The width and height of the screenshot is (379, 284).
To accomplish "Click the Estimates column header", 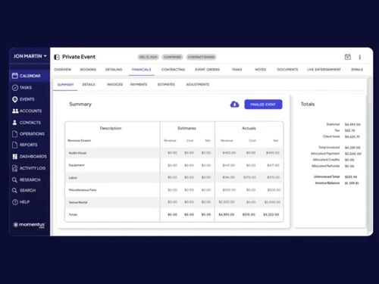I will pos(187,128).
